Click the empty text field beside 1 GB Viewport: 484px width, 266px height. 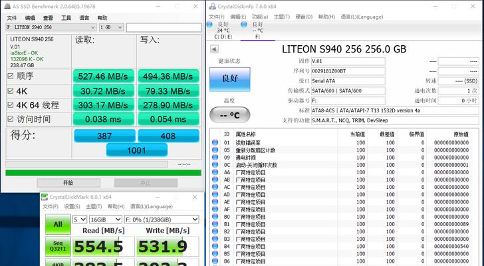pos(164,27)
